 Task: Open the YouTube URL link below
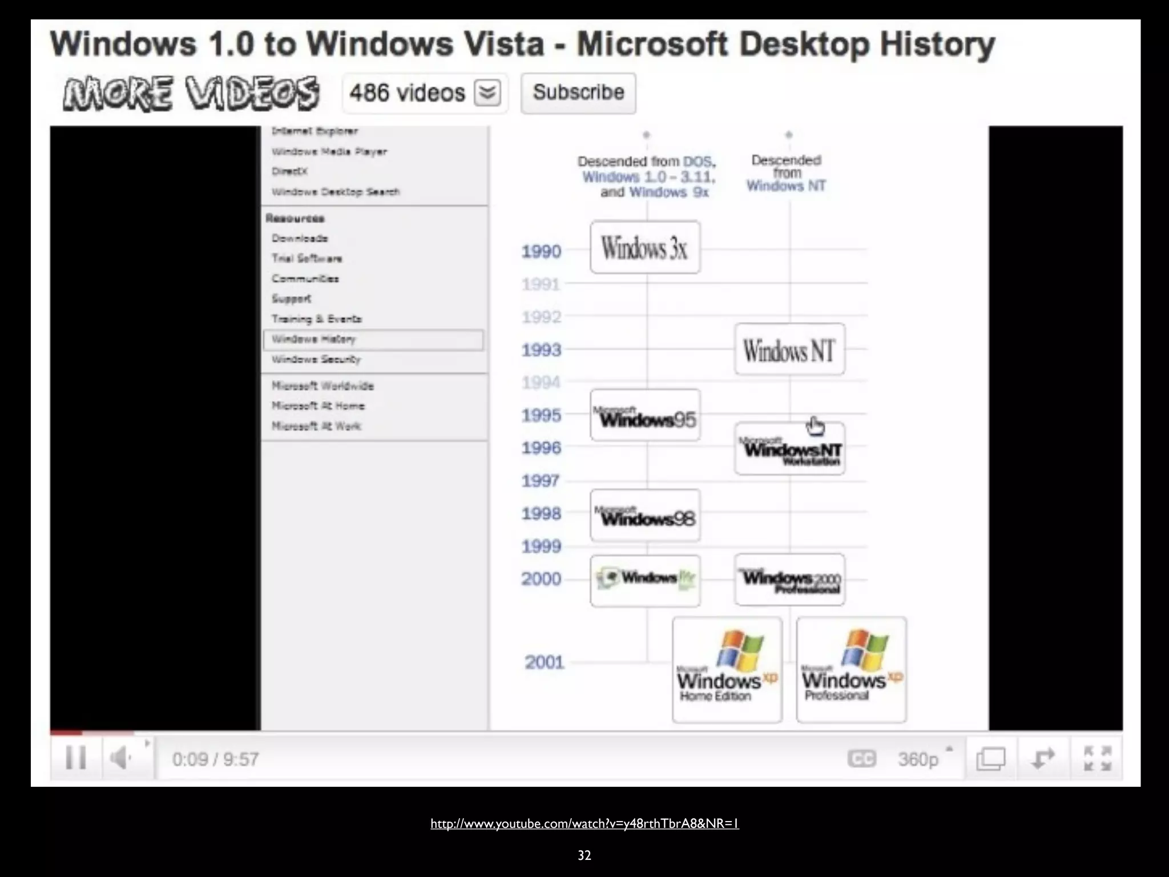pyautogui.click(x=584, y=823)
